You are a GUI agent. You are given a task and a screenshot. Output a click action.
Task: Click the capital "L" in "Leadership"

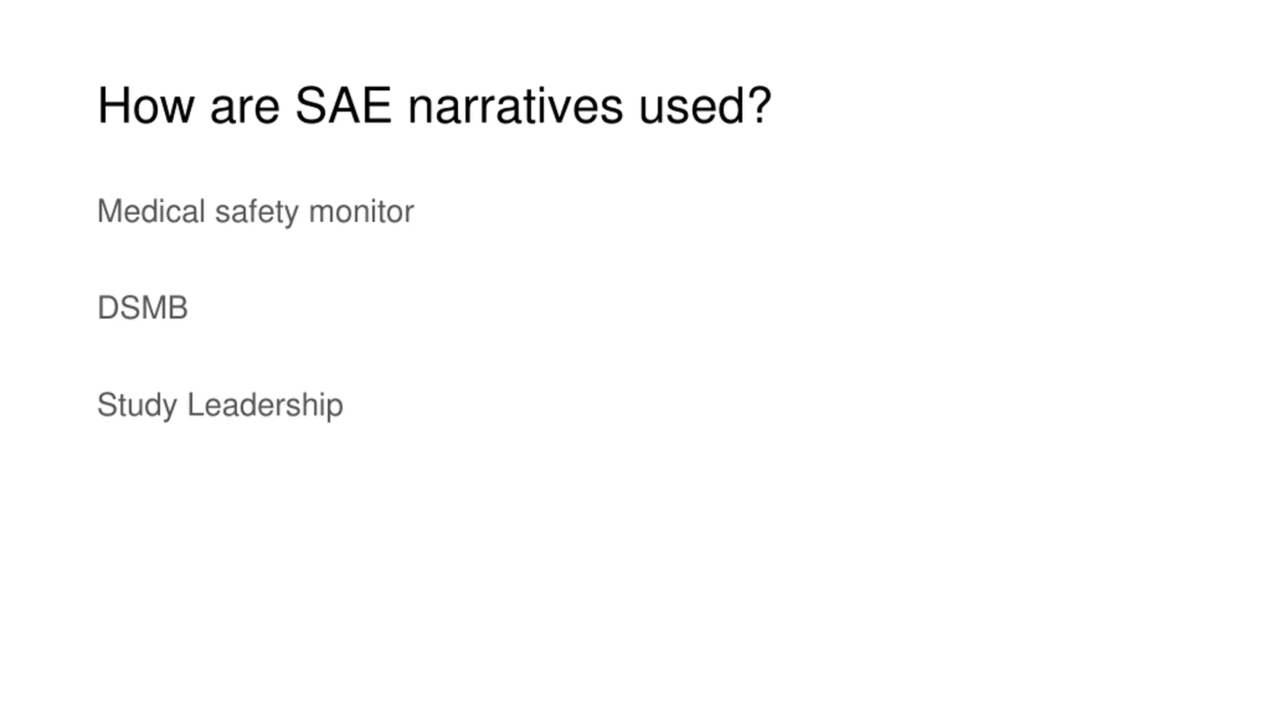point(195,405)
